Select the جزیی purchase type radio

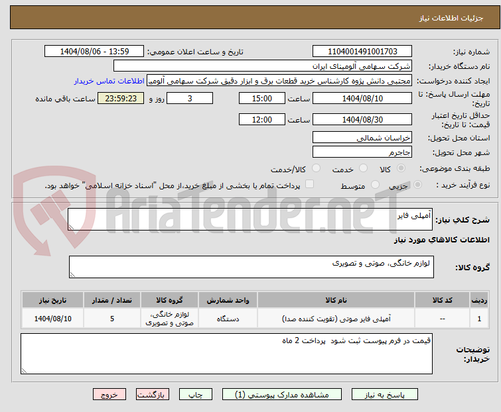[417, 185]
